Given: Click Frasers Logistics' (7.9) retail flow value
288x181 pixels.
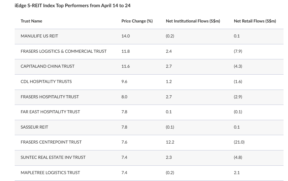Looking at the screenshot, I should [238, 51].
